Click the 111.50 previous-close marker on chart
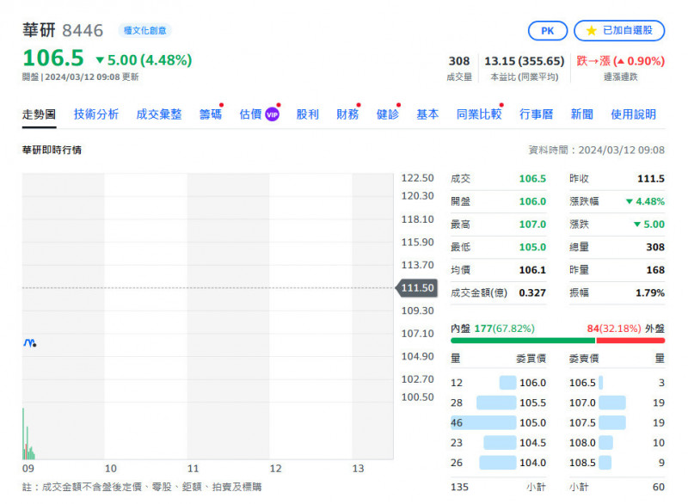 [x=417, y=288]
